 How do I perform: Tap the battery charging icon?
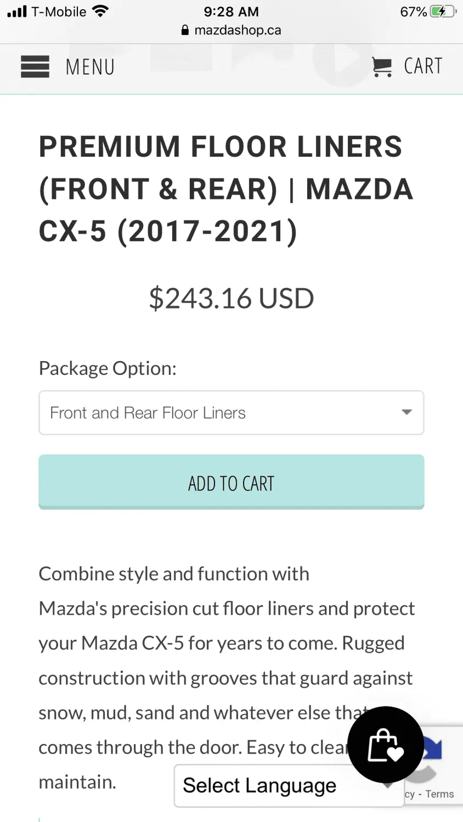pos(443,12)
